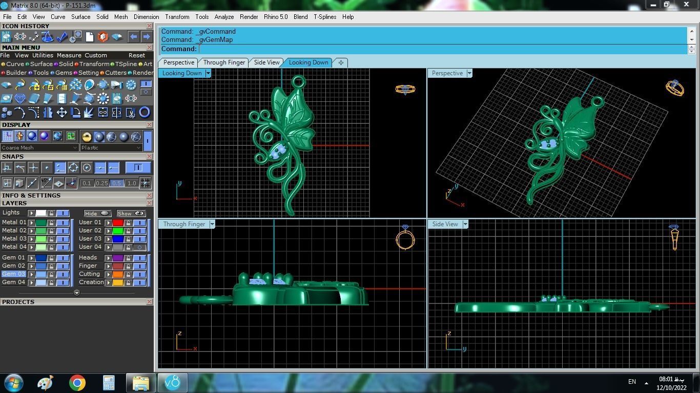The height and width of the screenshot is (393, 700).
Task: Enable the 45 degree angle snap
Action: click(x=47, y=182)
